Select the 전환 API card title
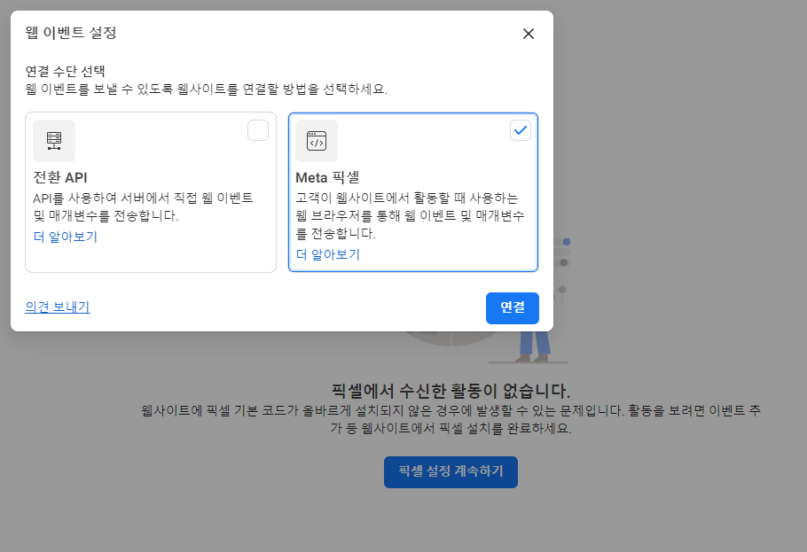807x552 pixels. point(60,177)
